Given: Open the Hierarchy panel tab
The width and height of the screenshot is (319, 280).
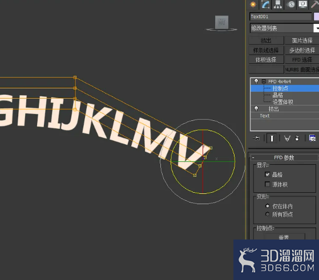Looking at the screenshot, I should pos(278,5).
